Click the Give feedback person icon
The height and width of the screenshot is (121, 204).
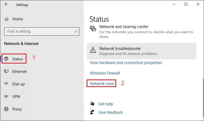92,112
